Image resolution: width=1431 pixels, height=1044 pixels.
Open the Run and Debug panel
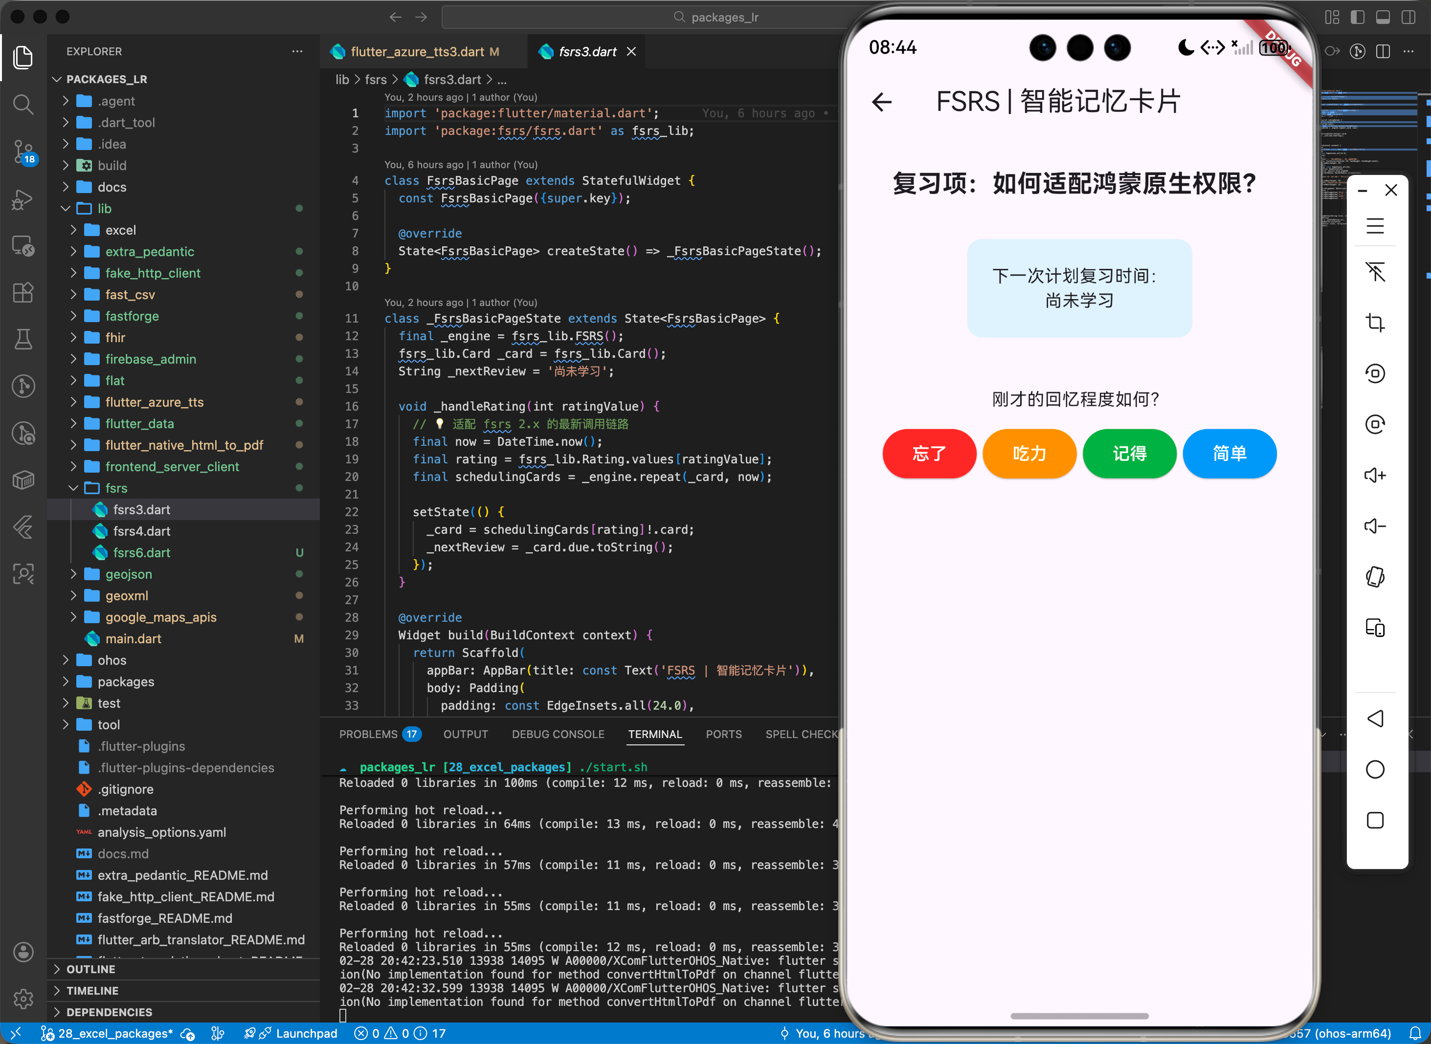tap(23, 200)
